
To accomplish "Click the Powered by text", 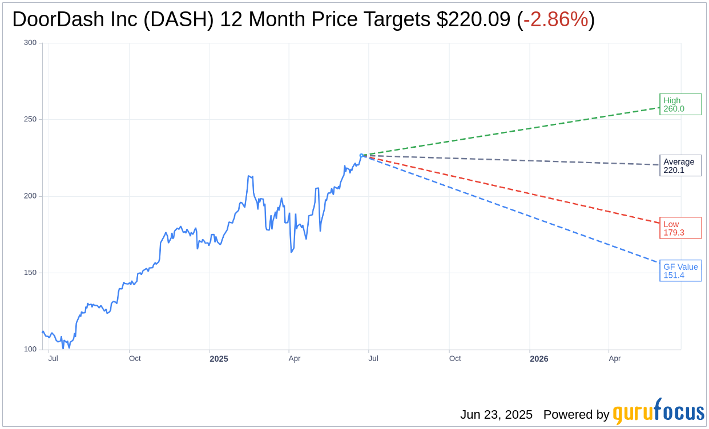I will click(576, 415).
